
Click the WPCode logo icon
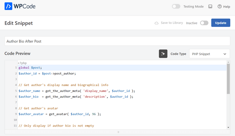[8, 6]
